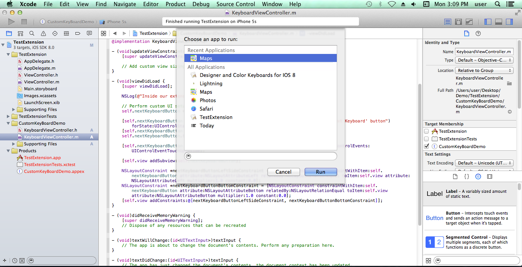Open the Test navigator diamond icon

coord(55,33)
